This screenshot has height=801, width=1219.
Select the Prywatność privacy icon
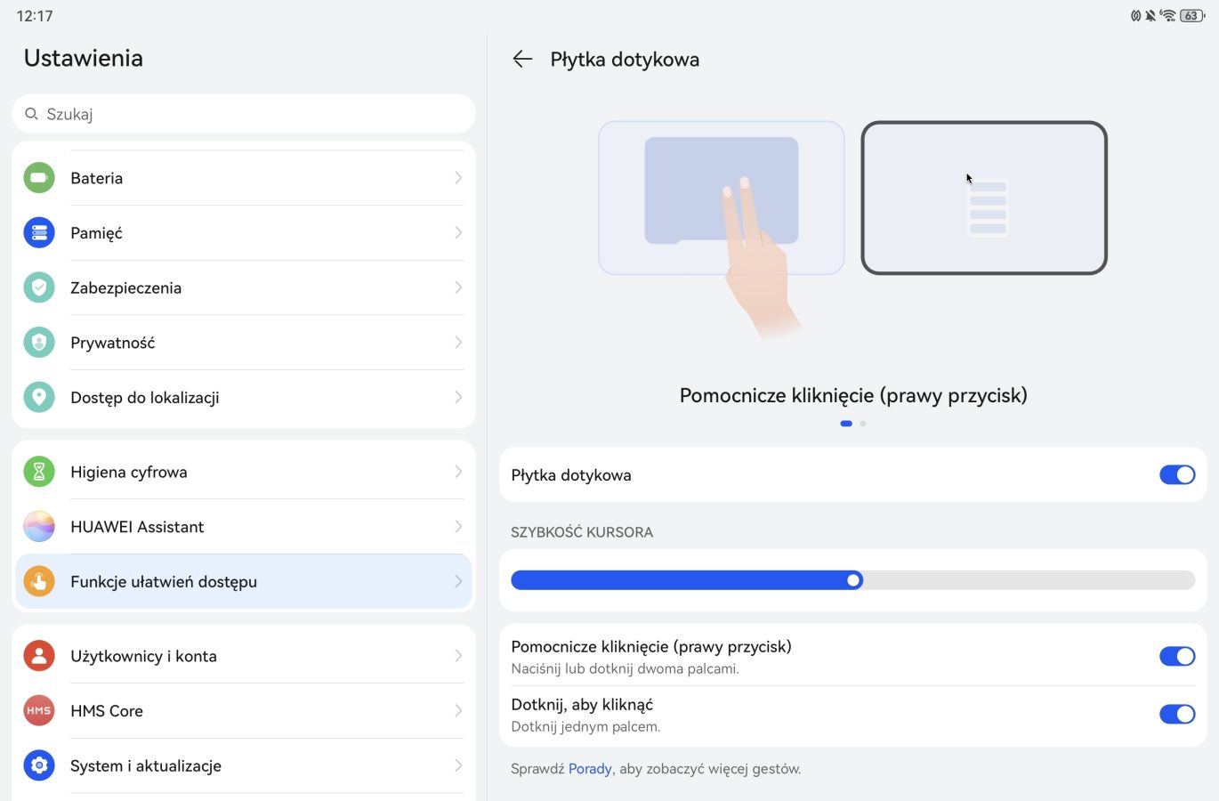[39, 343]
